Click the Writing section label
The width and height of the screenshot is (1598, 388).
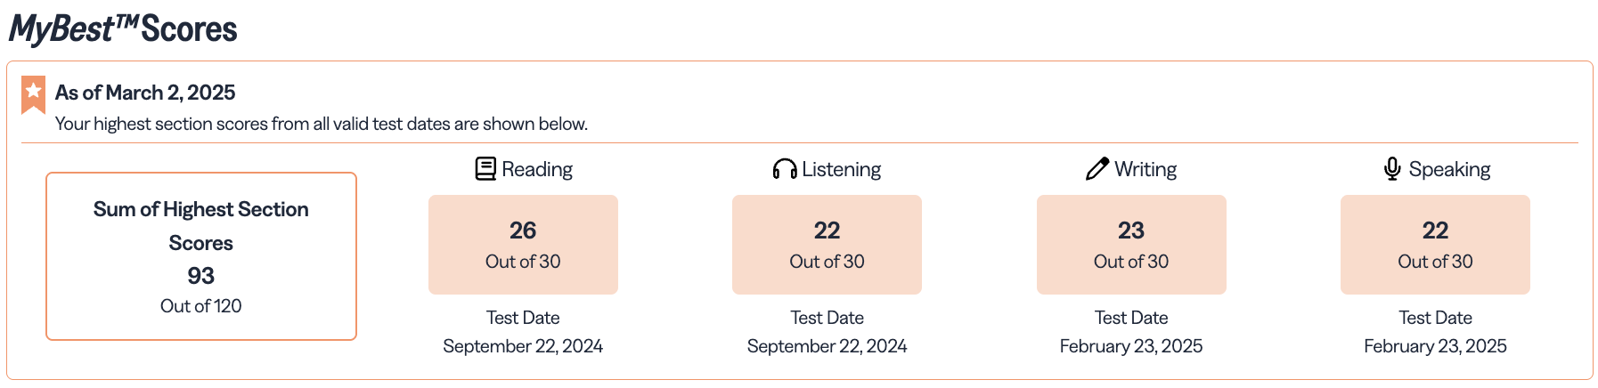pos(1146,169)
